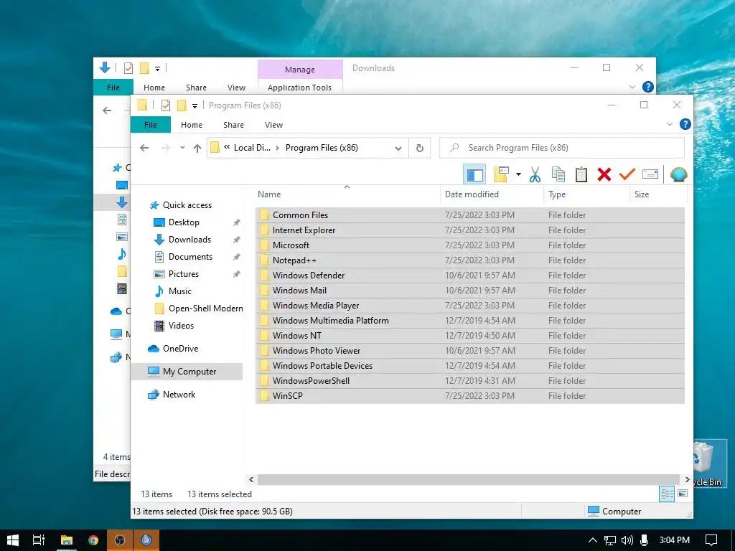735x551 pixels.
Task: Select Videos in navigation pane
Action: 181,326
